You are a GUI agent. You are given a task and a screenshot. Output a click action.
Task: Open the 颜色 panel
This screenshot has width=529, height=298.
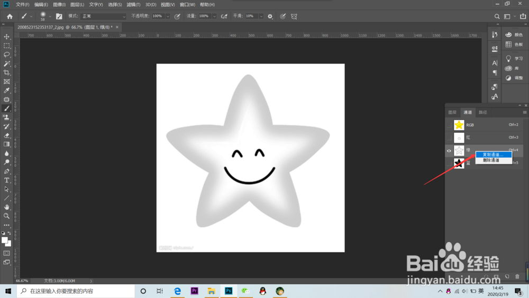coord(514,35)
